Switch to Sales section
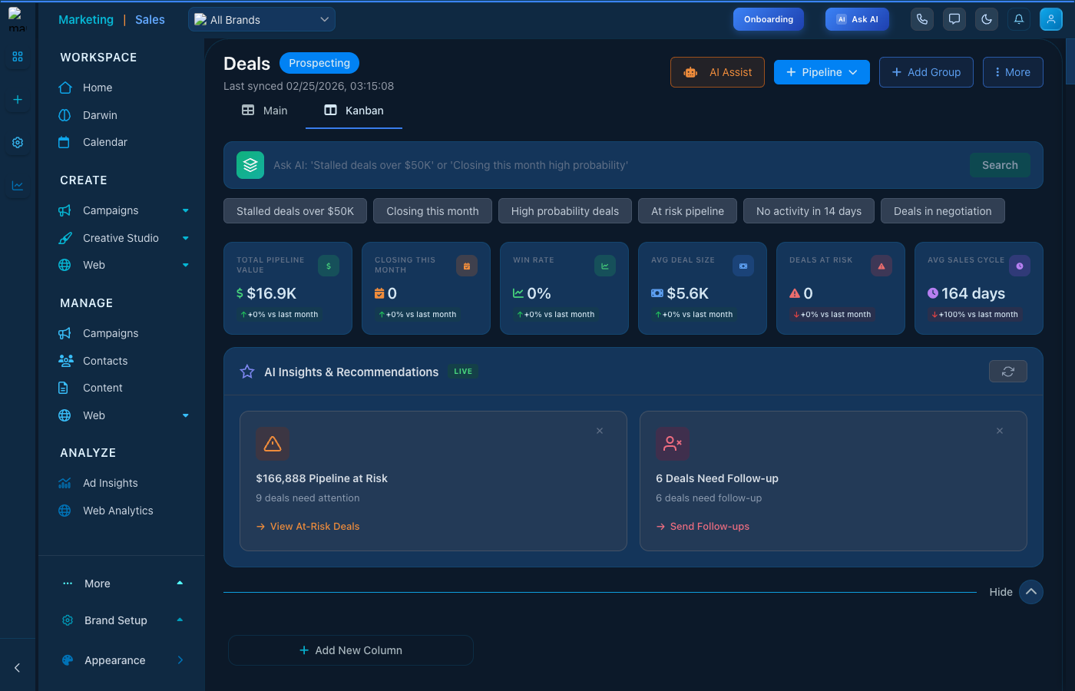Screen dimensions: 1075x691 click(150, 20)
